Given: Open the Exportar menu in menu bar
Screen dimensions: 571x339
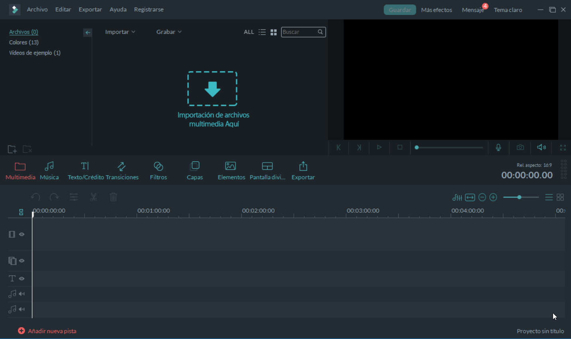Looking at the screenshot, I should [90, 10].
